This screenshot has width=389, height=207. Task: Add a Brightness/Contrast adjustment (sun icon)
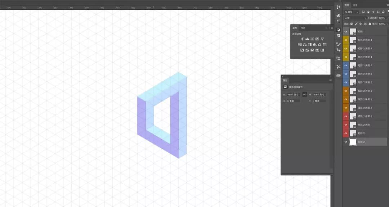(302, 39)
